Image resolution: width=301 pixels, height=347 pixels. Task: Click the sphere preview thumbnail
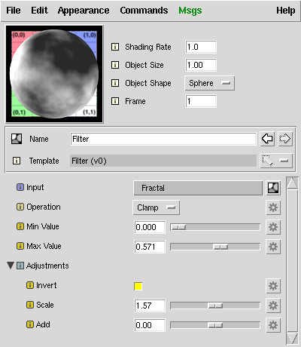coord(54,74)
